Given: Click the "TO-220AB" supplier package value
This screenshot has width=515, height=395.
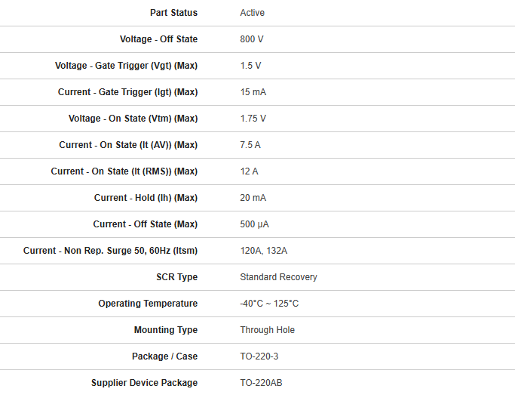Looking at the screenshot, I should 260,383.
